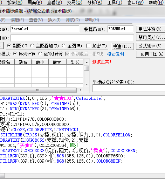Click the 现价:CLOSE code line
This screenshot has height=179, width=165.
pyautogui.click(x=40, y=129)
